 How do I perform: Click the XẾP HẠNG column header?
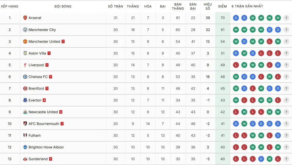[x=10, y=6]
